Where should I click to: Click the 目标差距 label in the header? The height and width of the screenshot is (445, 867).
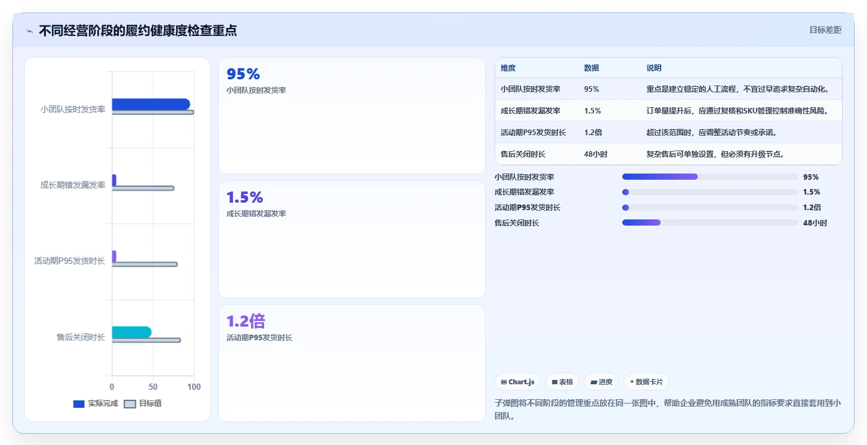825,30
